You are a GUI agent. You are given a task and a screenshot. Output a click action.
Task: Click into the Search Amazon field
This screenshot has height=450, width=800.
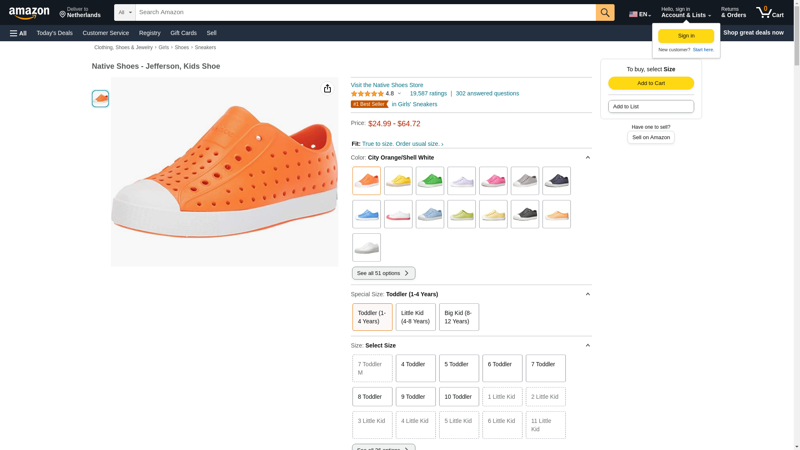365,12
